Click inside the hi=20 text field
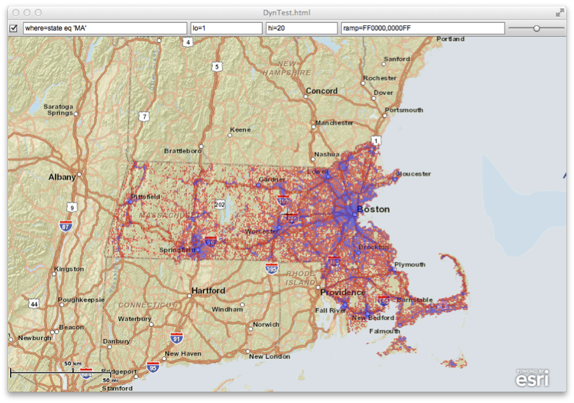This screenshot has width=574, height=403. click(301, 27)
